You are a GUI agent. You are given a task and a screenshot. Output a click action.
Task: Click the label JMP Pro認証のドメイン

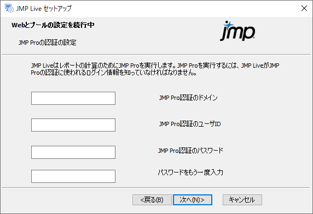188,98
